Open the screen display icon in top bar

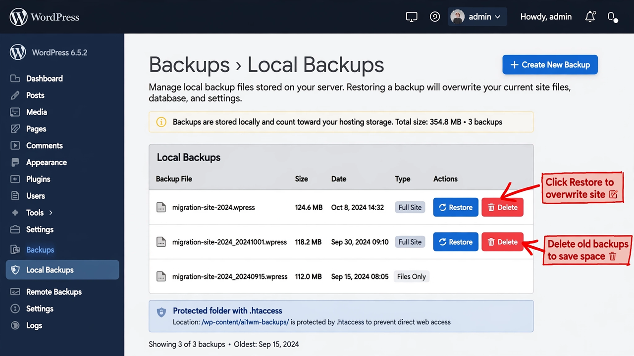pos(412,17)
